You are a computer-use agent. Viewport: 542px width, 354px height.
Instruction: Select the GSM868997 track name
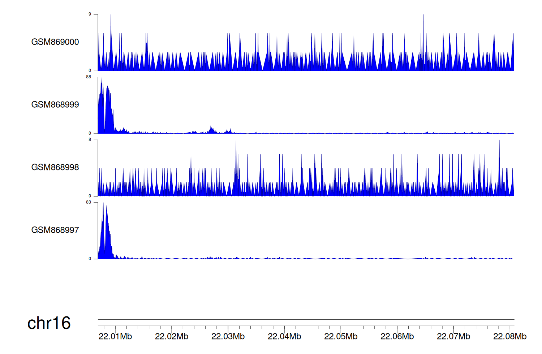[55, 230]
